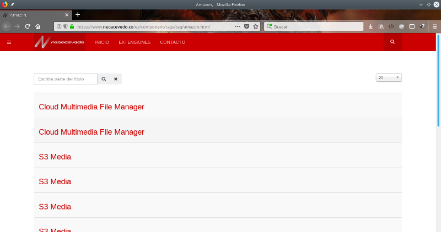Open the Downloads panel
The image size is (441, 232).
(370, 26)
